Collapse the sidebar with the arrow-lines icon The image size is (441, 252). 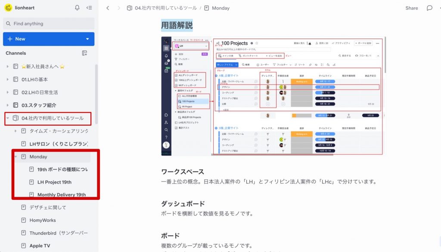[89, 8]
